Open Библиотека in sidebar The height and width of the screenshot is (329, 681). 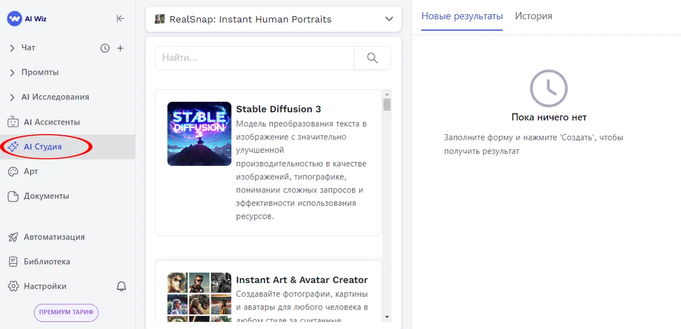[47, 262]
